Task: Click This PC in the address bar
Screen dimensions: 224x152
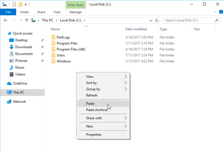Action: 47,20
